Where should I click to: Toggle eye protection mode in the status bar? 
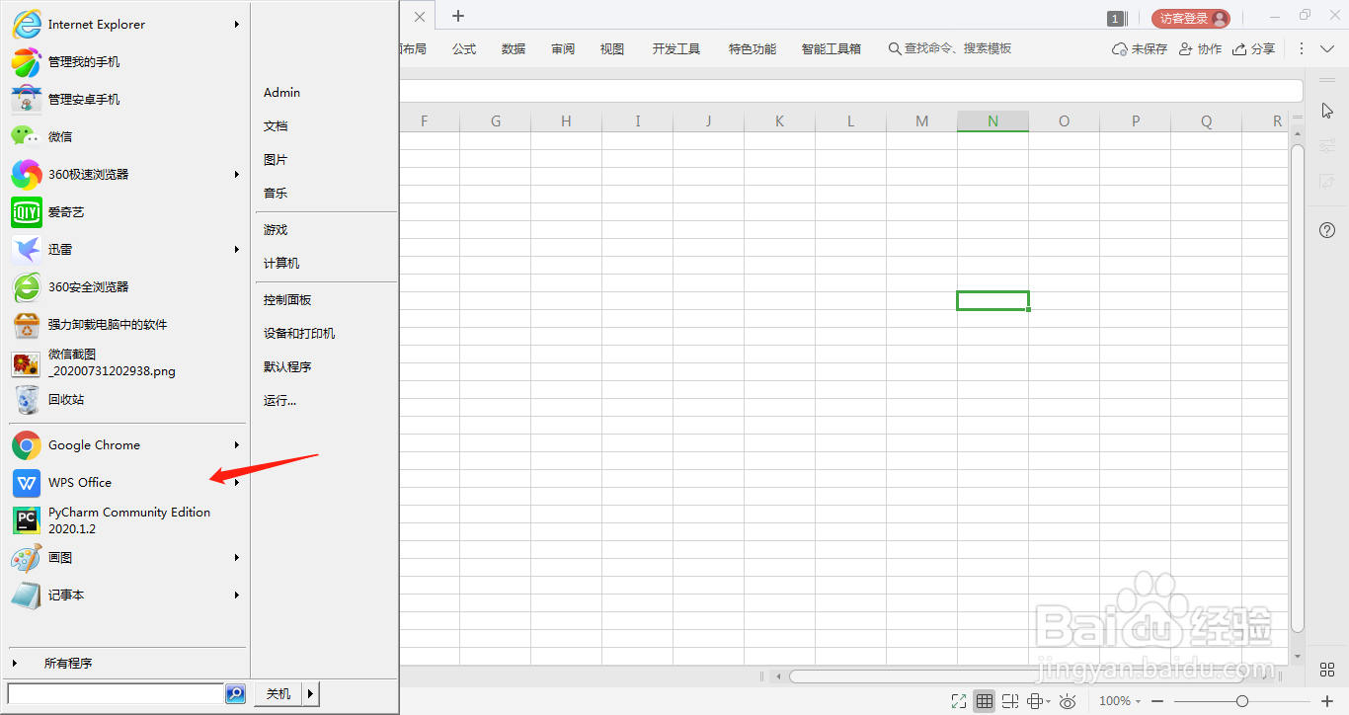point(1067,701)
